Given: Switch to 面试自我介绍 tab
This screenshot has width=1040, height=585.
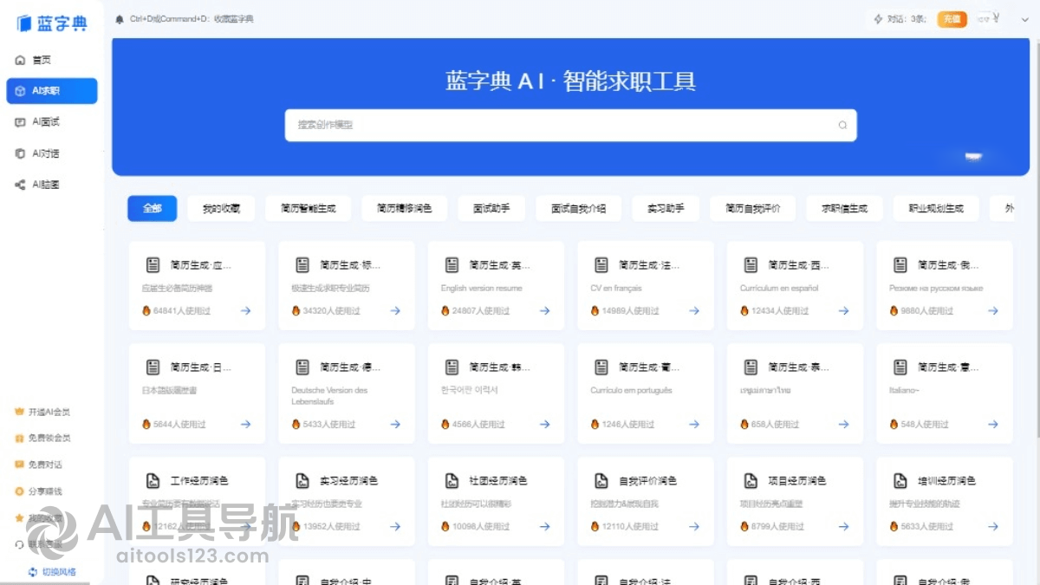Looking at the screenshot, I should tap(578, 209).
